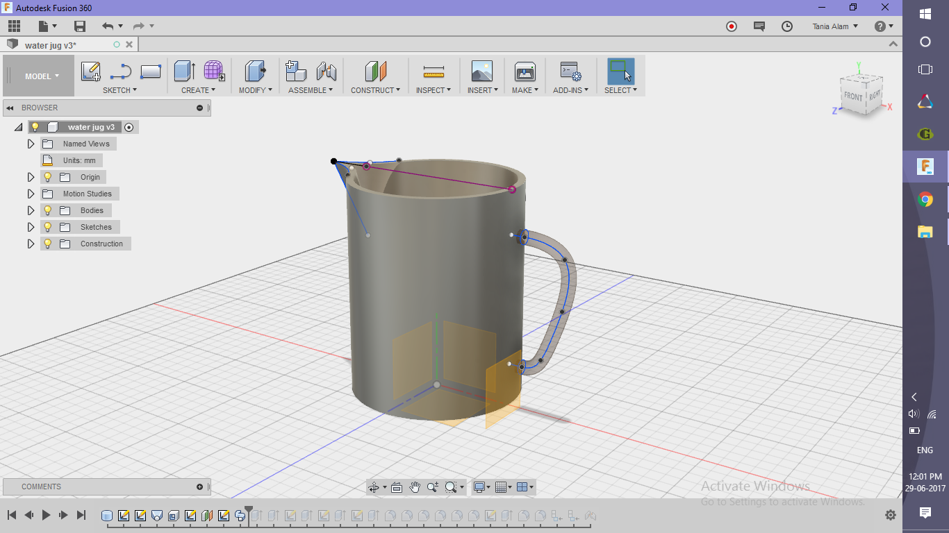Open the Tania Alam account dropdown
949x533 pixels.
coord(835,26)
